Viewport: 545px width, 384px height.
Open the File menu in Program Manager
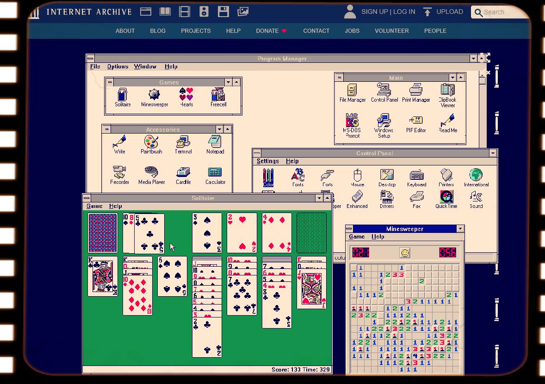[95, 67]
